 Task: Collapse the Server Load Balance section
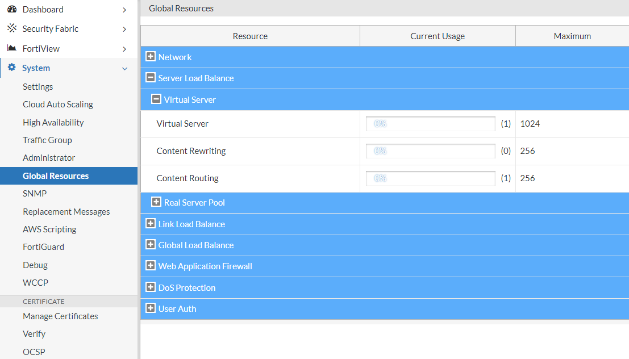pos(151,78)
